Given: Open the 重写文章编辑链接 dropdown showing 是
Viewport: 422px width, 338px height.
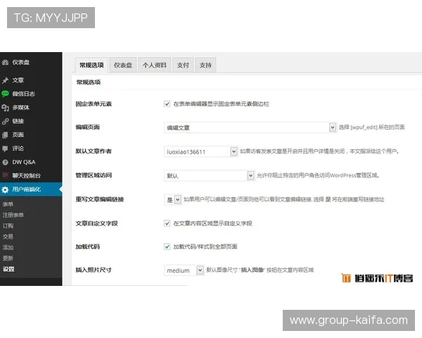Looking at the screenshot, I should [x=172, y=200].
